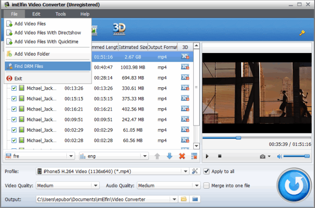
Task: Click the Output path input field
Action: tap(103, 199)
